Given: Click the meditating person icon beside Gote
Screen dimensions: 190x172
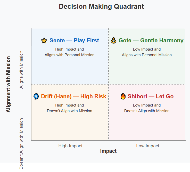Looking at the screenshot, I should point(114,40).
